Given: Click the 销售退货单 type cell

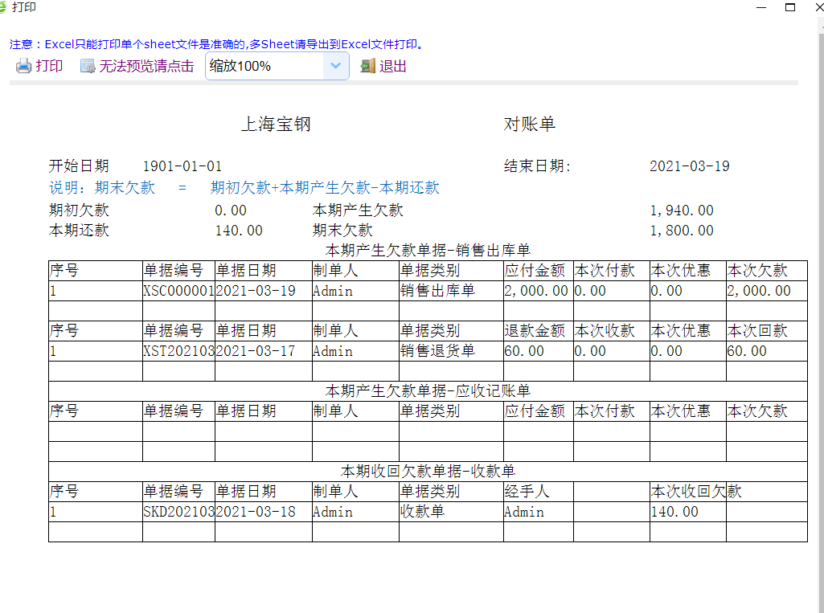Looking at the screenshot, I should [437, 351].
